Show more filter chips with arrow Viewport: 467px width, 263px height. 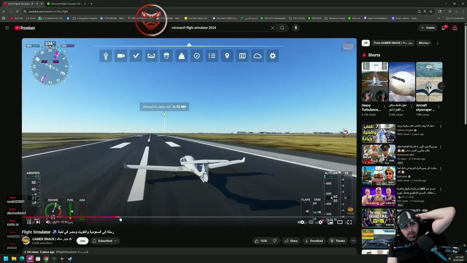coord(437,43)
